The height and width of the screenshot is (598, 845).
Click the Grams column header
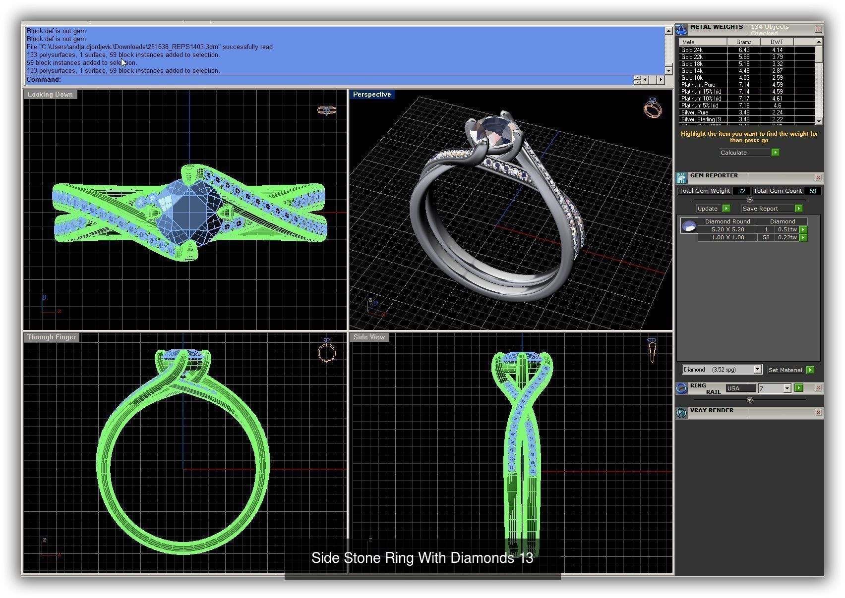(x=744, y=42)
